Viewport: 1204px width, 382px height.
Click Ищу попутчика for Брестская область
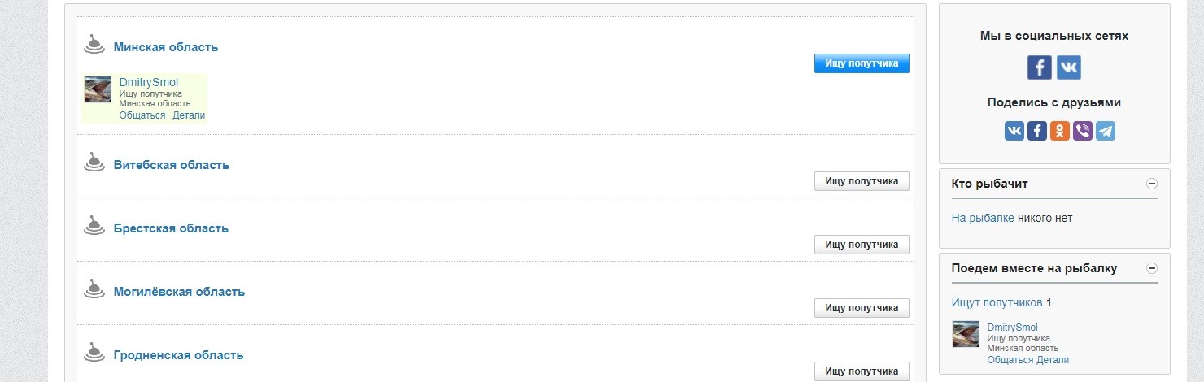(862, 245)
